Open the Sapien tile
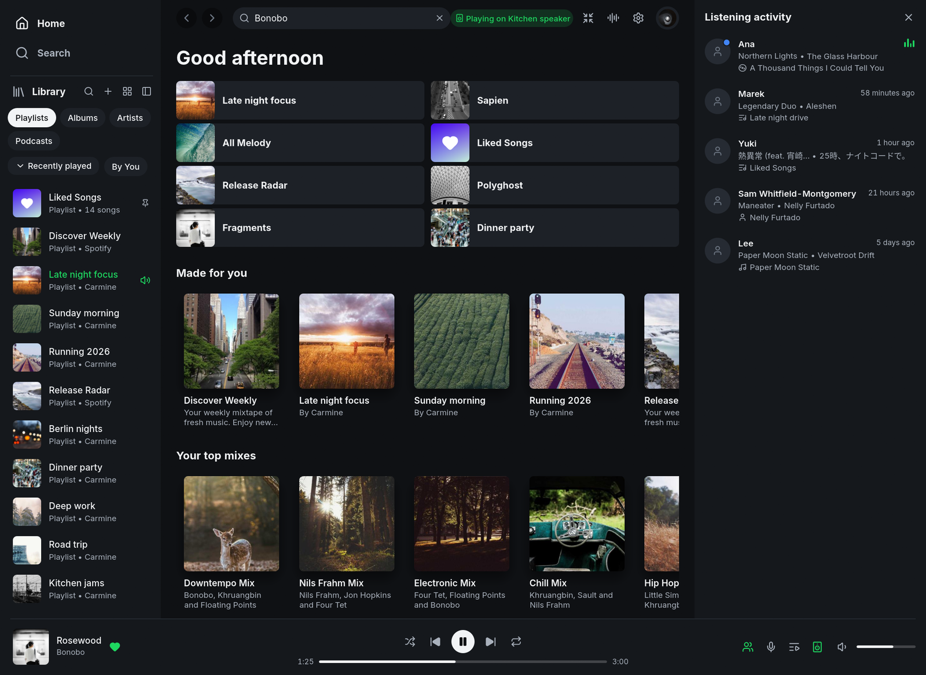The image size is (926, 675). (x=554, y=100)
